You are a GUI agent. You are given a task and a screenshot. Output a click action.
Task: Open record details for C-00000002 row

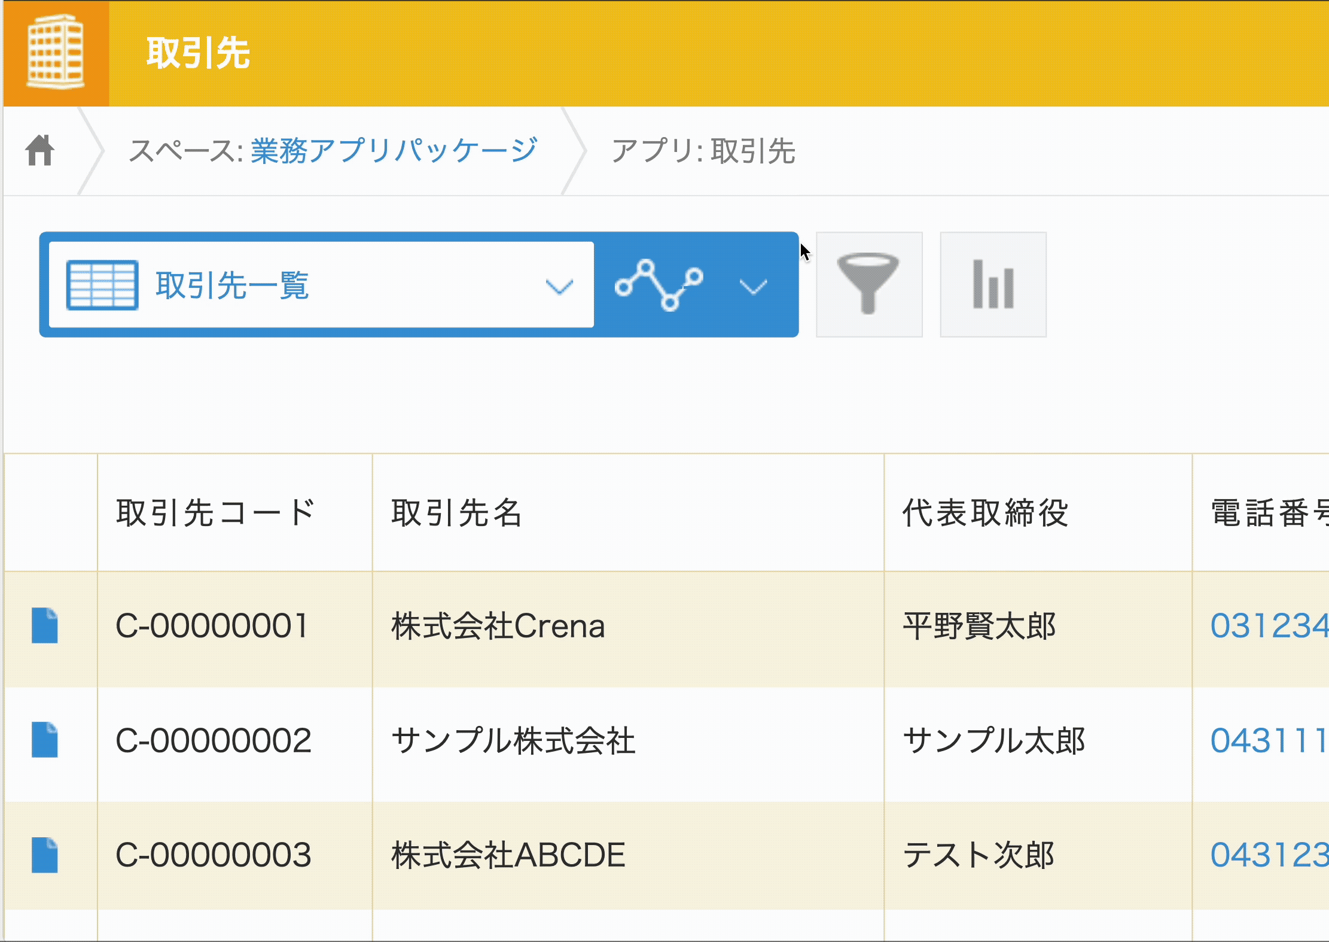pos(45,740)
